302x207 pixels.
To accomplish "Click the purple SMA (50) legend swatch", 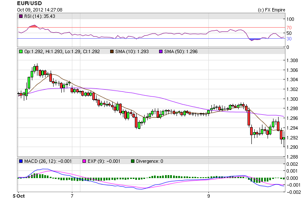I will pos(161,51).
